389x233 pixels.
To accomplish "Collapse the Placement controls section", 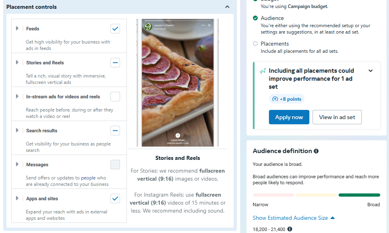I will pos(227,7).
